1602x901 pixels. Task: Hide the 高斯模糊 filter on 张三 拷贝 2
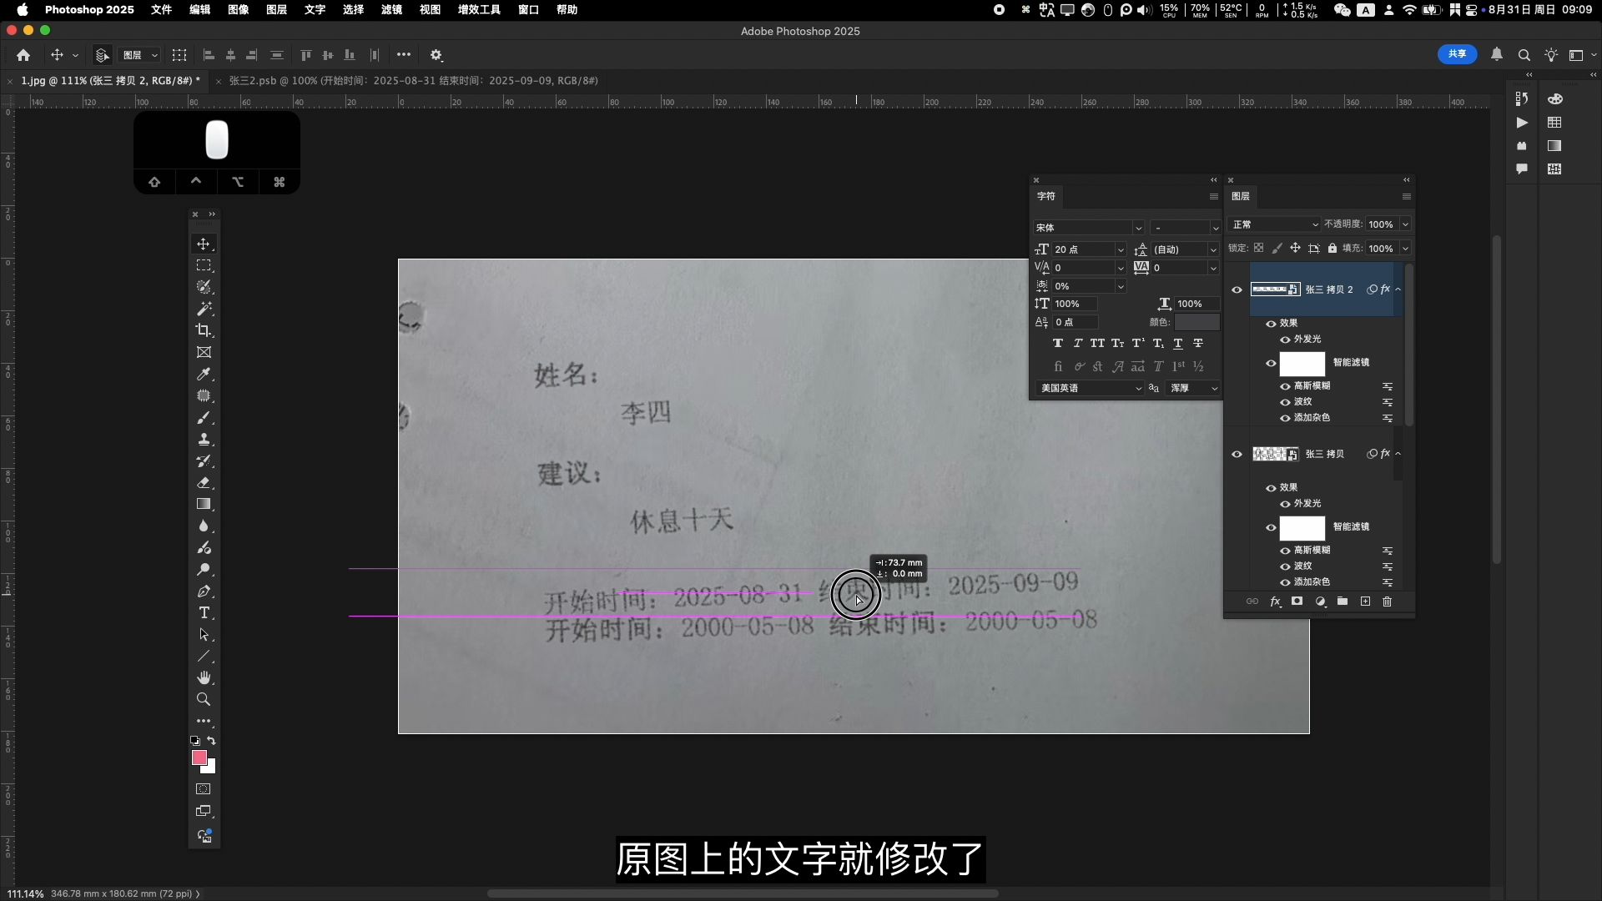coord(1285,386)
